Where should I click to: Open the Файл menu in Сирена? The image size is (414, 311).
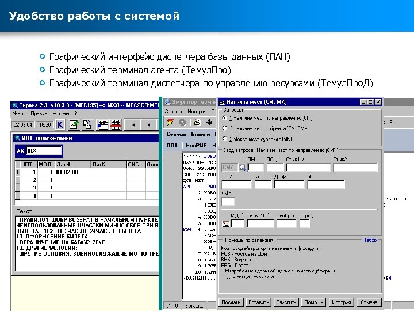tap(19, 113)
